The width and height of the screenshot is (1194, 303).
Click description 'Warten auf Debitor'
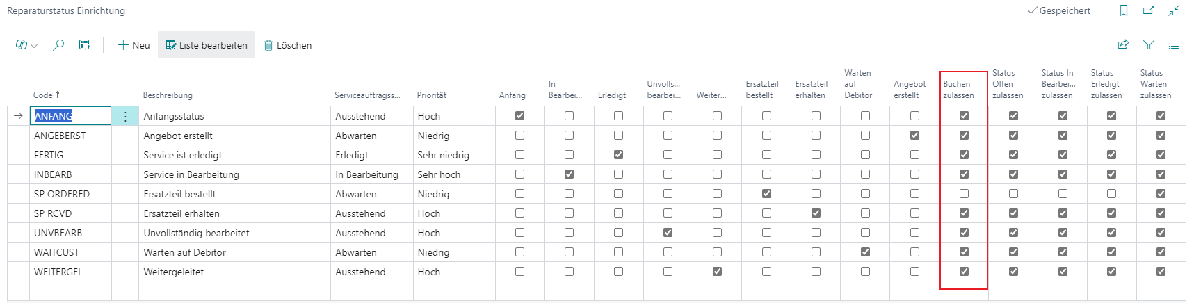[x=185, y=252]
